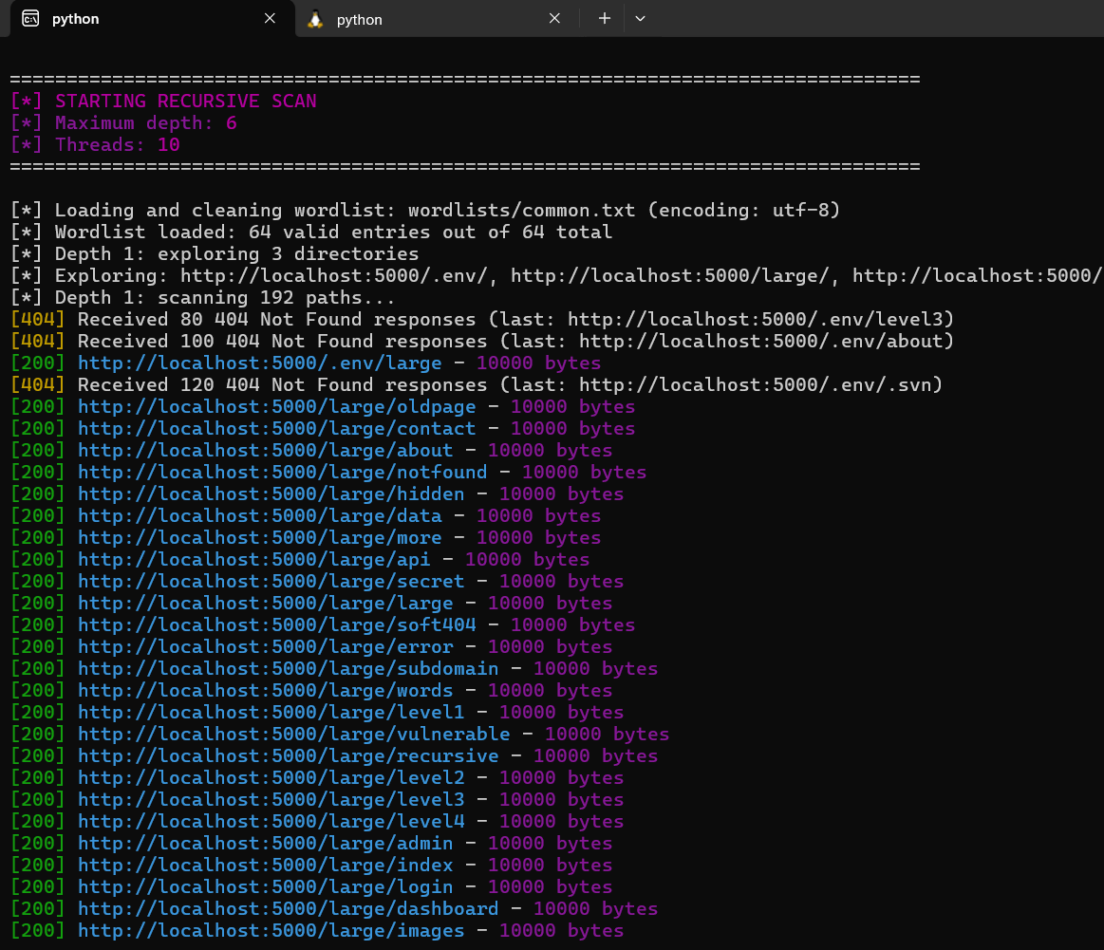Open link http://localhost:5000/large/admin
This screenshot has height=950, width=1104.
click(x=266, y=843)
